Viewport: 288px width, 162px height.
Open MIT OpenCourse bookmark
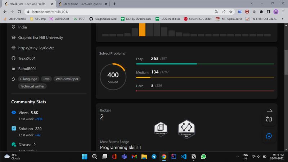pos(229,19)
